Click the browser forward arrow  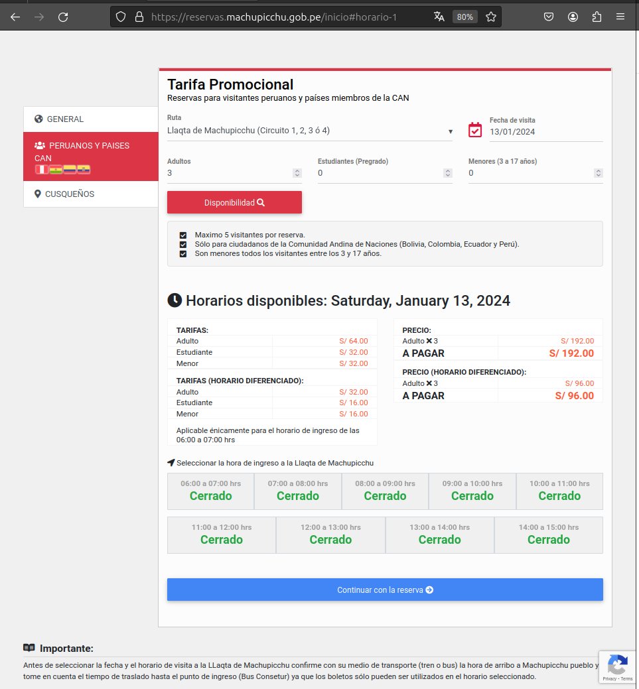point(39,17)
